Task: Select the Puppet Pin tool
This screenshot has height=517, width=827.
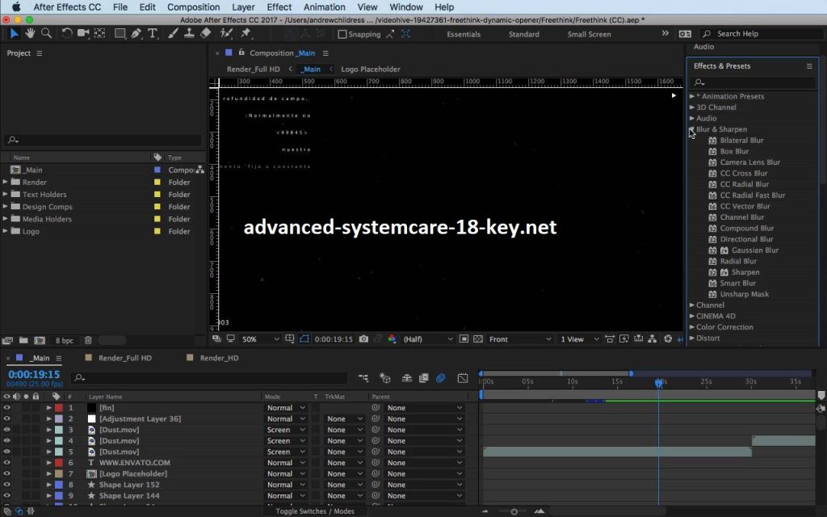Action: 246,33
